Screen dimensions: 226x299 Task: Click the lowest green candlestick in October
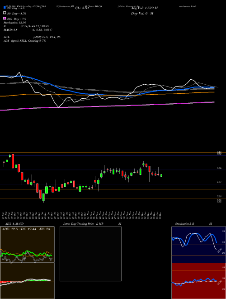(x=43, y=198)
